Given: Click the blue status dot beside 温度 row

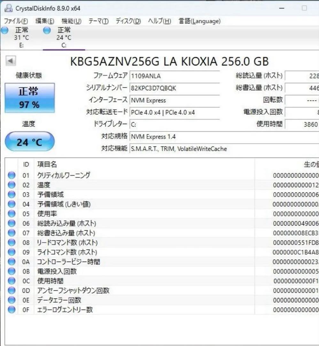Looking at the screenshot, I should pyautogui.click(x=12, y=185).
